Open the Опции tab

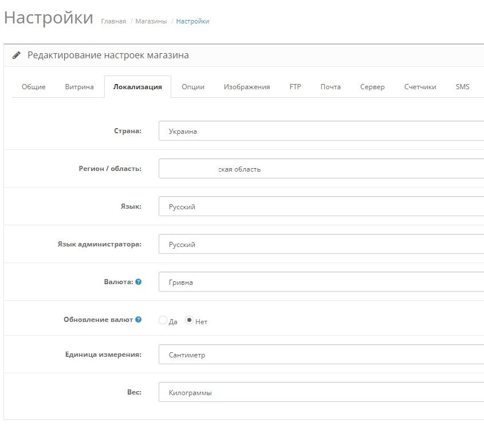193,87
